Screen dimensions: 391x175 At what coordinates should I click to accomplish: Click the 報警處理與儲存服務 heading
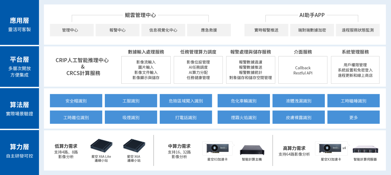(x=251, y=52)
